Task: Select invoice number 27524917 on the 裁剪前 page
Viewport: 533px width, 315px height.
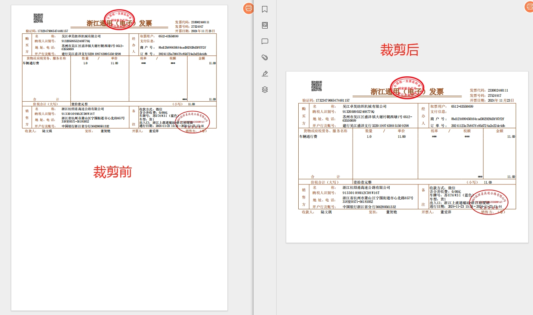Action: tap(197, 27)
